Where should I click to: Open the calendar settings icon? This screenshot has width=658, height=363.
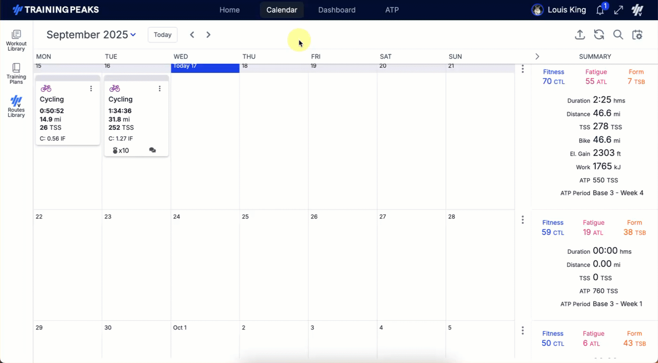637,35
